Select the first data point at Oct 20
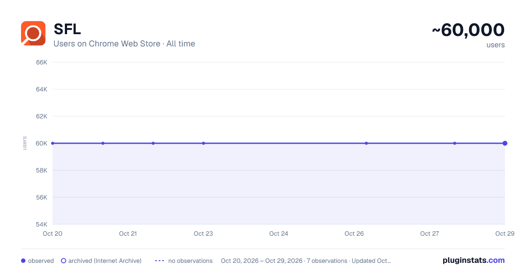The height and width of the screenshot is (276, 526). tap(53, 143)
